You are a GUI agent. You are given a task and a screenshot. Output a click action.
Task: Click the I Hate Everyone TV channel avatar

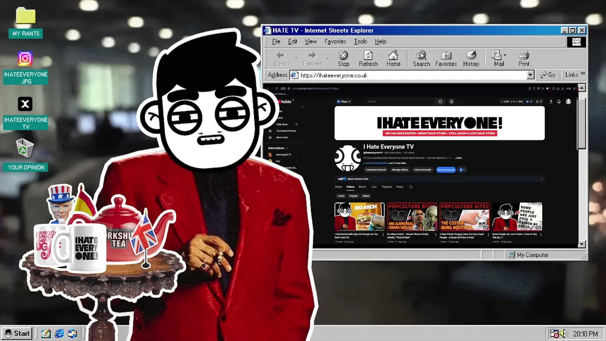(348, 159)
